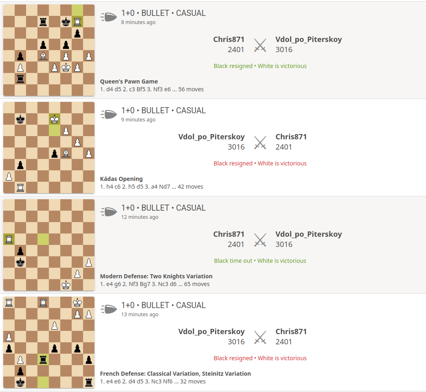
Task: Click the Kádas Opening title
Action: [121, 178]
